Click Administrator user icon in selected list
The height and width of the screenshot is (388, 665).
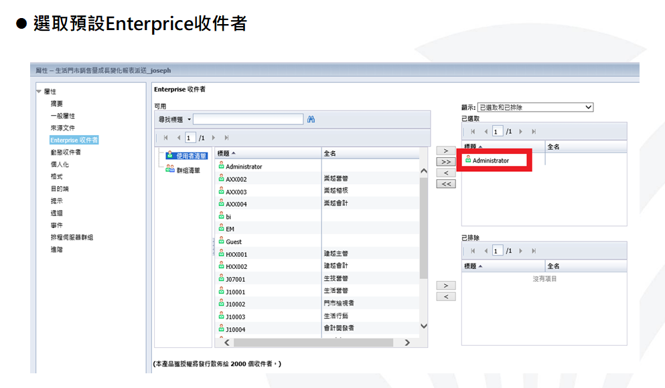[x=468, y=161]
